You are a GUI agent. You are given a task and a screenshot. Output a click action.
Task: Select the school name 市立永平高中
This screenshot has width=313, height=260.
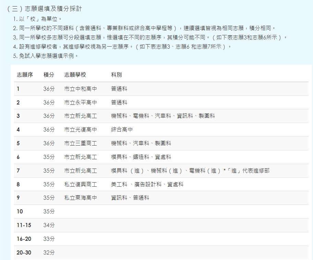[80, 102]
